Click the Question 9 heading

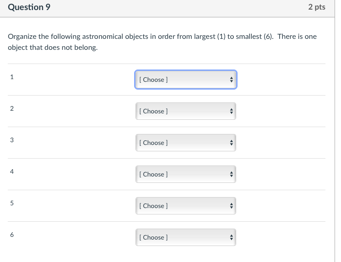(29, 7)
